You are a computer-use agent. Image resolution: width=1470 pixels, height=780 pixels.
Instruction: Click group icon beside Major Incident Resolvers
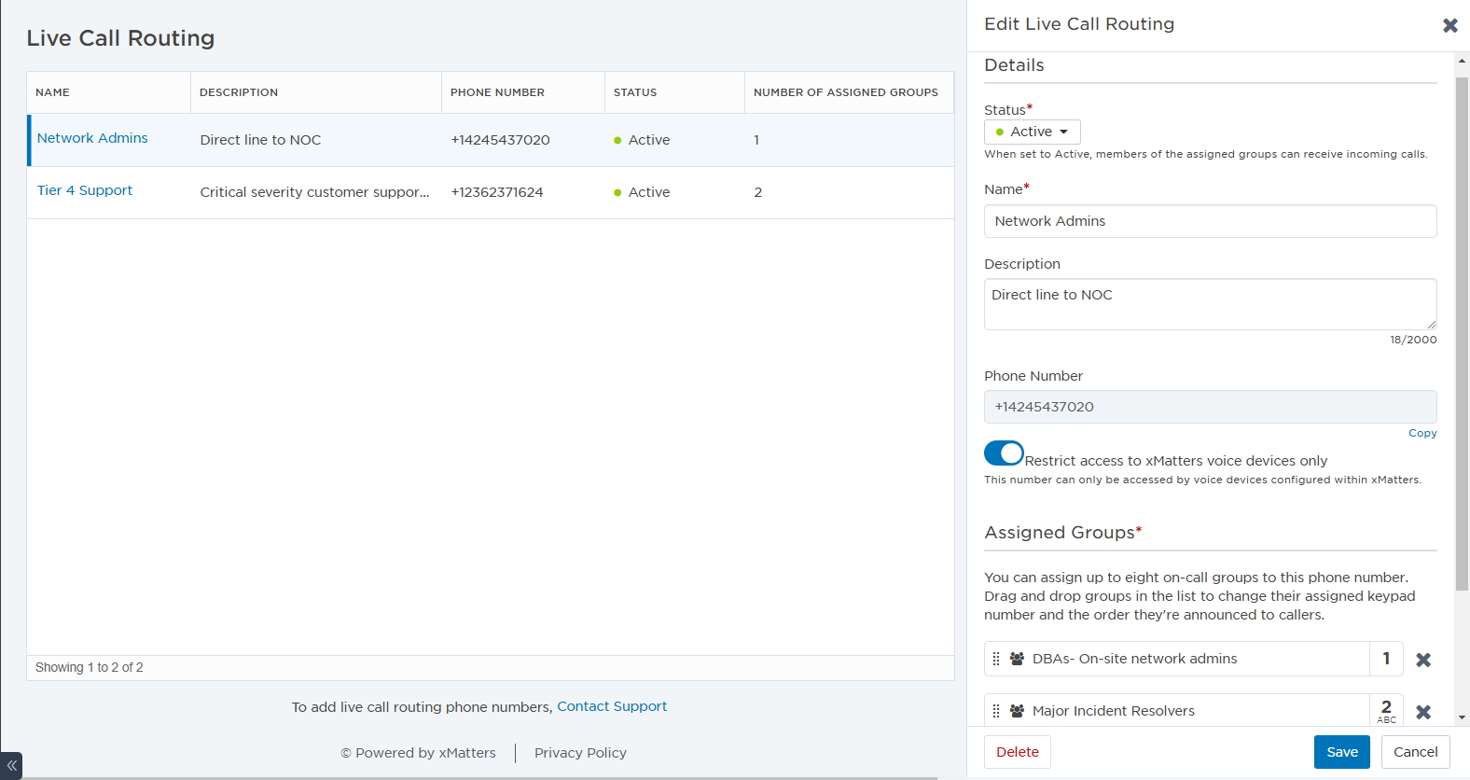coord(1017,711)
